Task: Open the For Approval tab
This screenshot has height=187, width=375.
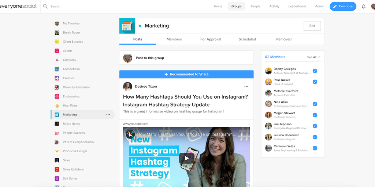Action: pos(211,39)
